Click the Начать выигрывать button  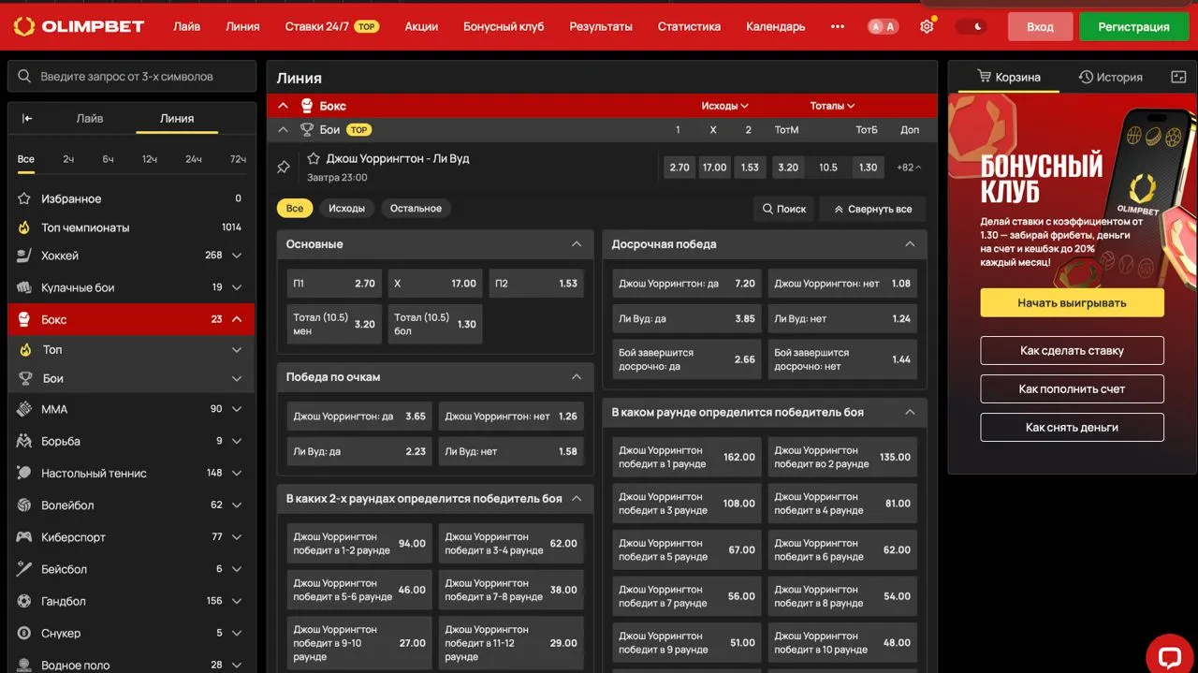click(x=1073, y=303)
